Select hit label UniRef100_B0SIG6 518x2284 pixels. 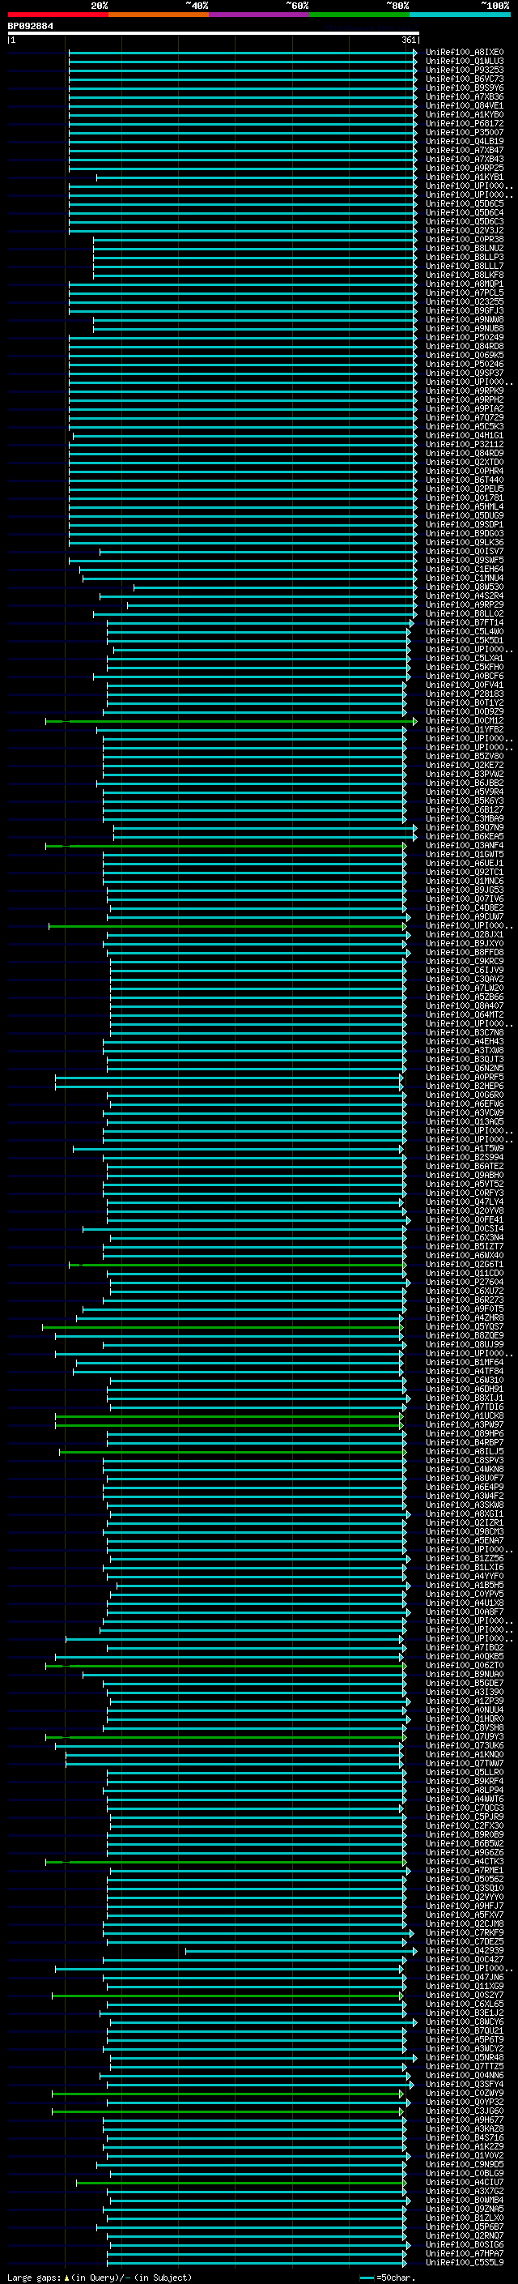click(x=464, y=2245)
